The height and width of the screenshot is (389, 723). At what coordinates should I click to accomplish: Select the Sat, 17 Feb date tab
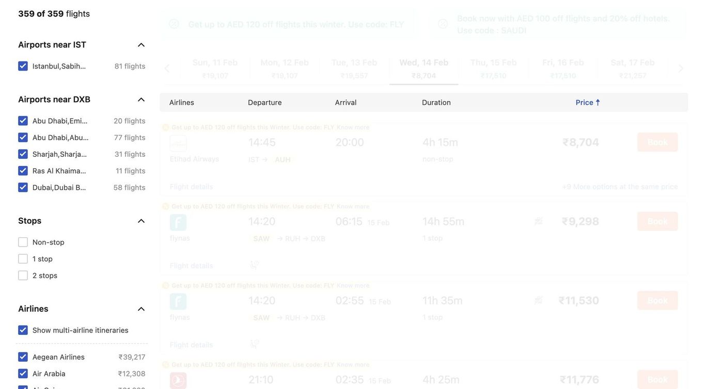(x=633, y=68)
